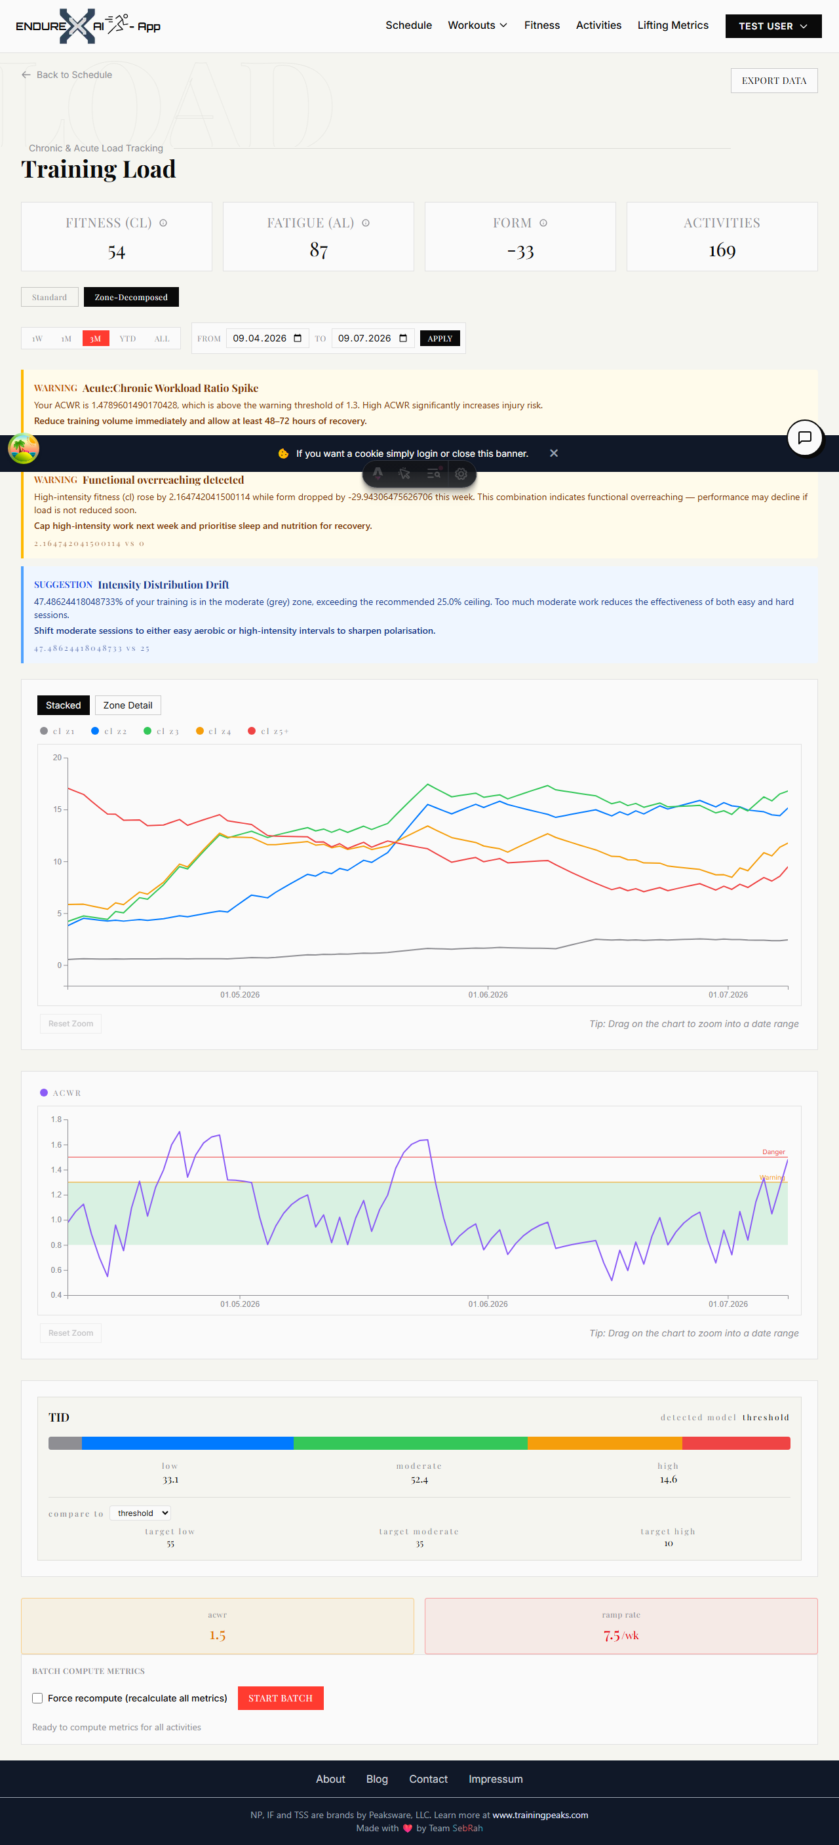Click the EXPORT DATA button
This screenshot has width=839, height=1845.
coord(774,80)
